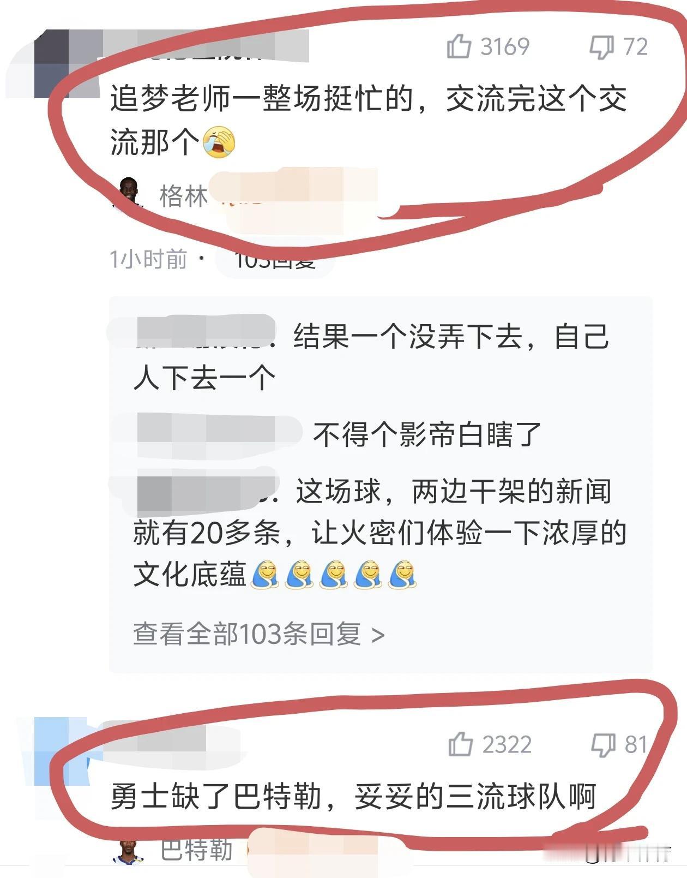Open the 103回复 reply pill

275,259
